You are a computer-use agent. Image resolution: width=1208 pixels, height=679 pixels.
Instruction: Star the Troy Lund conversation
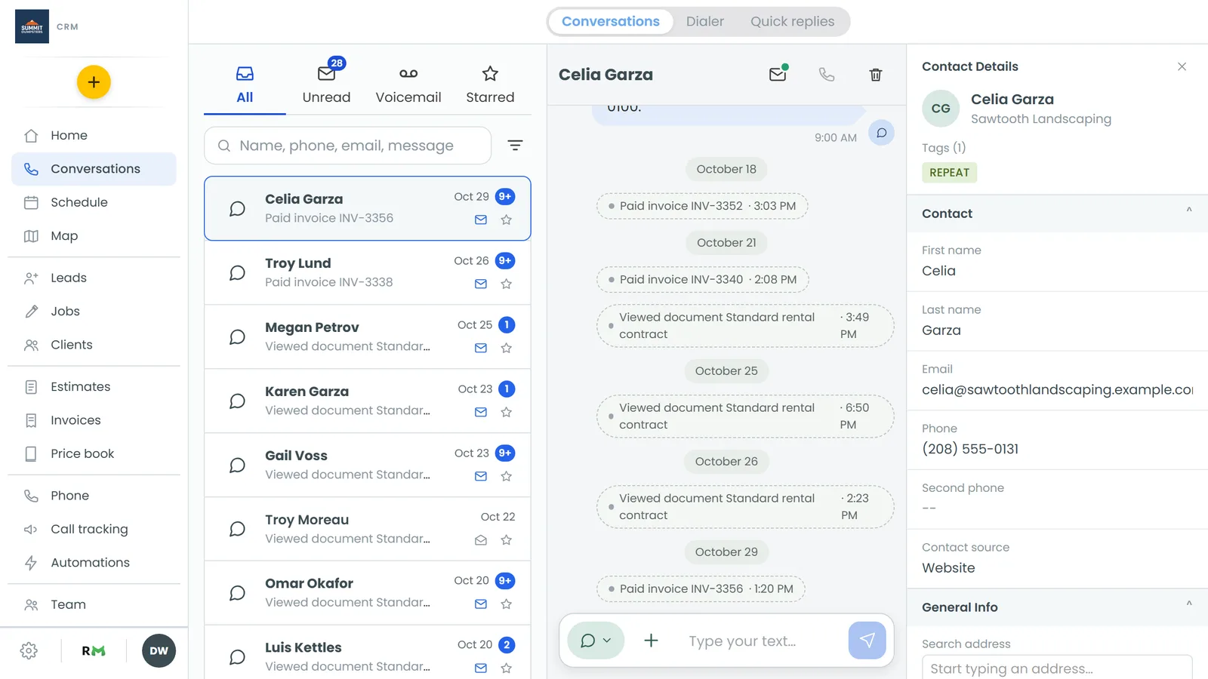coord(507,284)
